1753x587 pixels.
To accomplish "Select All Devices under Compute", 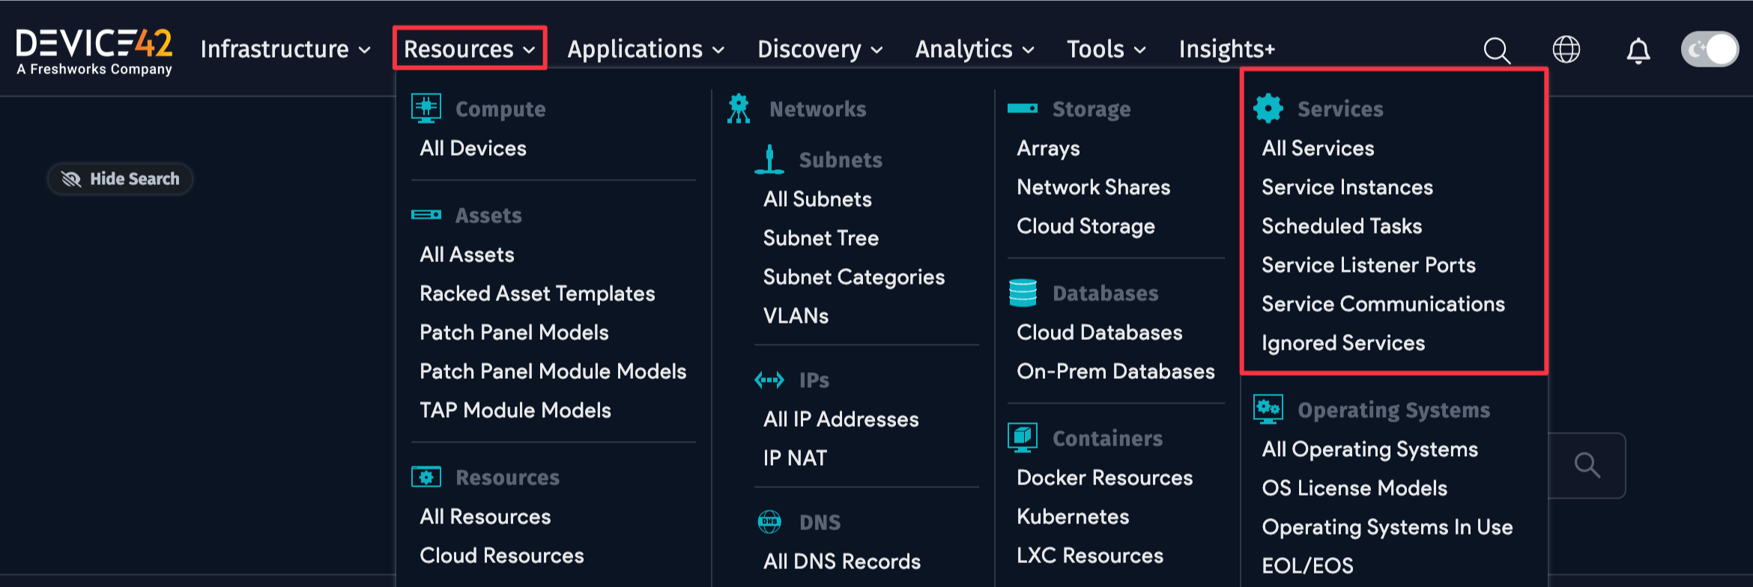I will pos(473,148).
